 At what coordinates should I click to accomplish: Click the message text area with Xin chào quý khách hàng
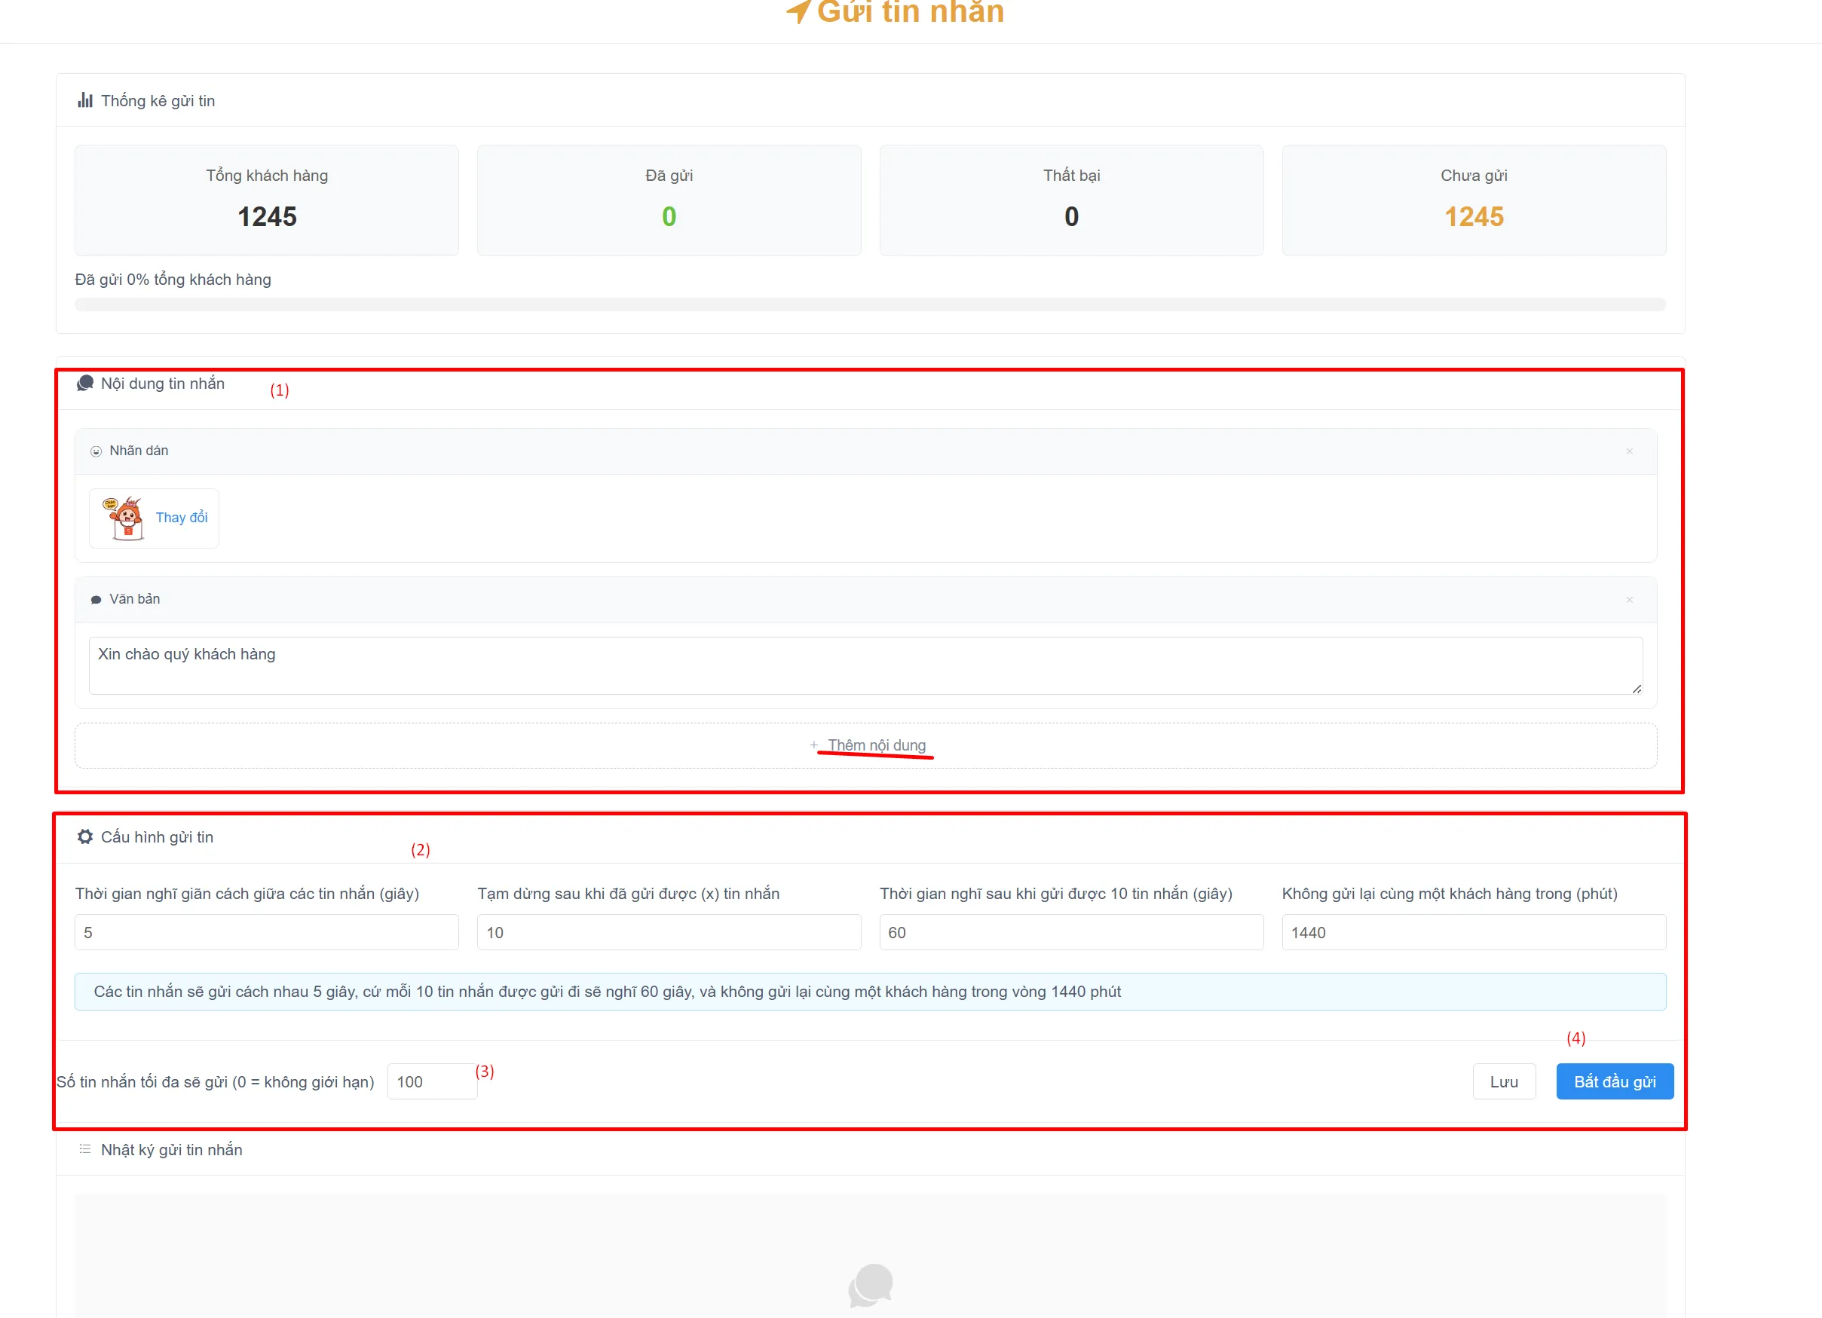pos(865,666)
